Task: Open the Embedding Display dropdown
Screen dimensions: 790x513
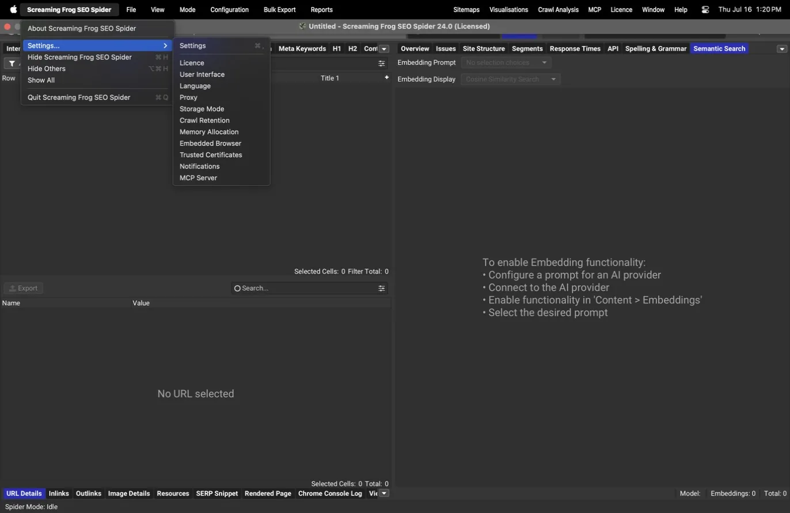Action: click(511, 79)
